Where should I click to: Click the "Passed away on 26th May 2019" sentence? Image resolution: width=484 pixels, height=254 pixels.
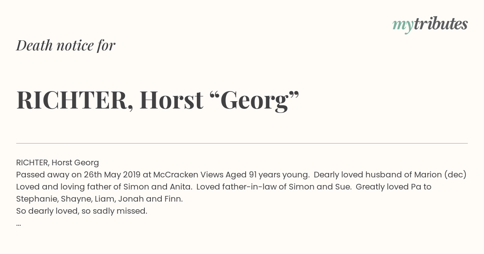pyautogui.click(x=78, y=175)
